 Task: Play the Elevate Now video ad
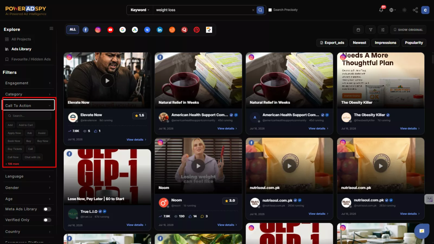coord(107,81)
